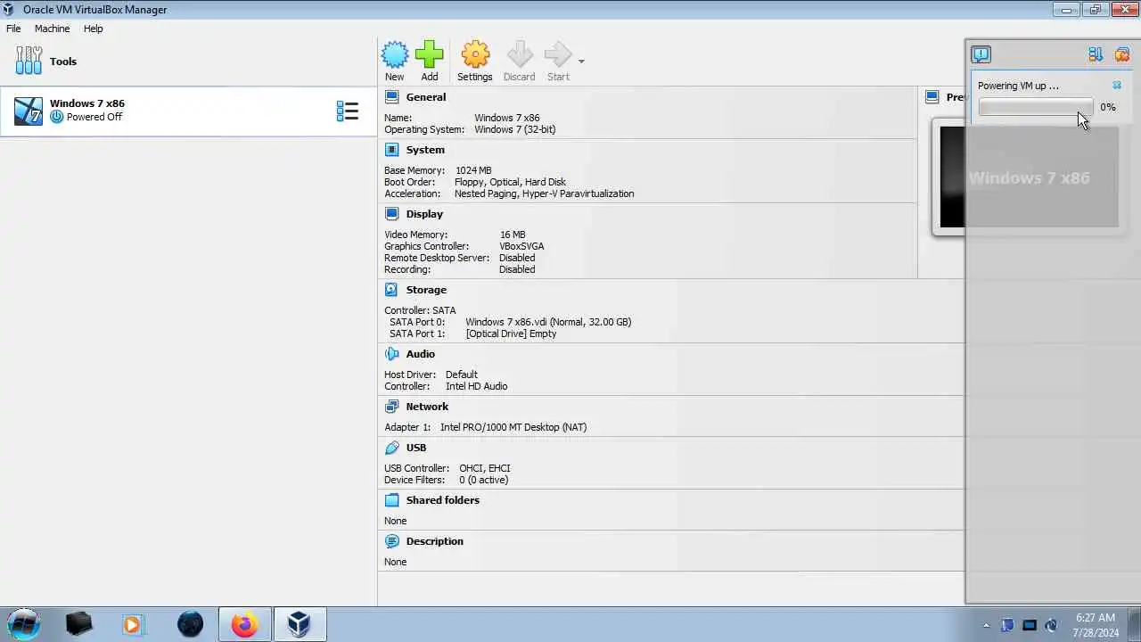Click the Discard saved state icon
The image size is (1141, 642).
pyautogui.click(x=519, y=62)
